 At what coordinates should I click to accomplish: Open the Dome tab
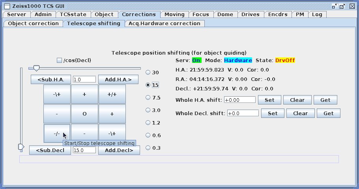coord(225,14)
